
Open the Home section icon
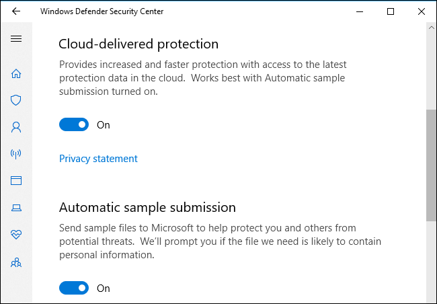(x=16, y=74)
